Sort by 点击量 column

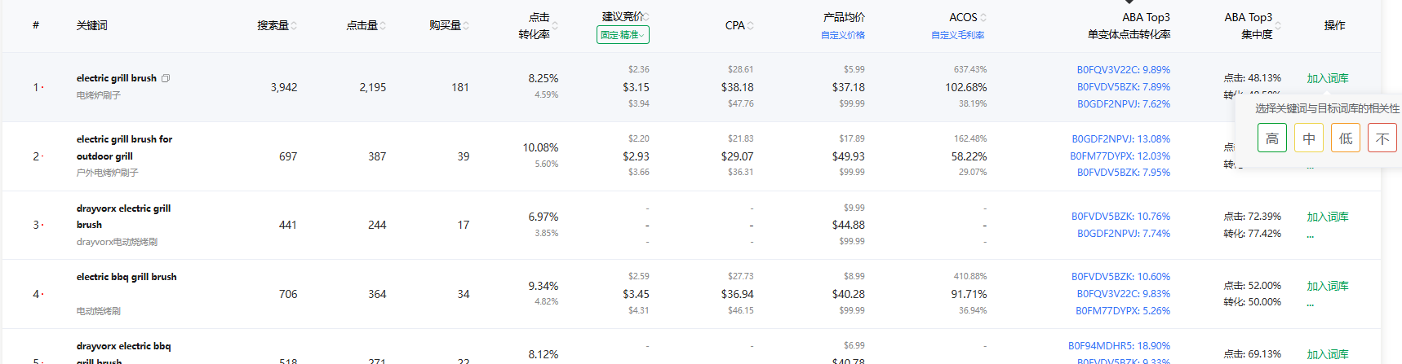pyautogui.click(x=383, y=26)
